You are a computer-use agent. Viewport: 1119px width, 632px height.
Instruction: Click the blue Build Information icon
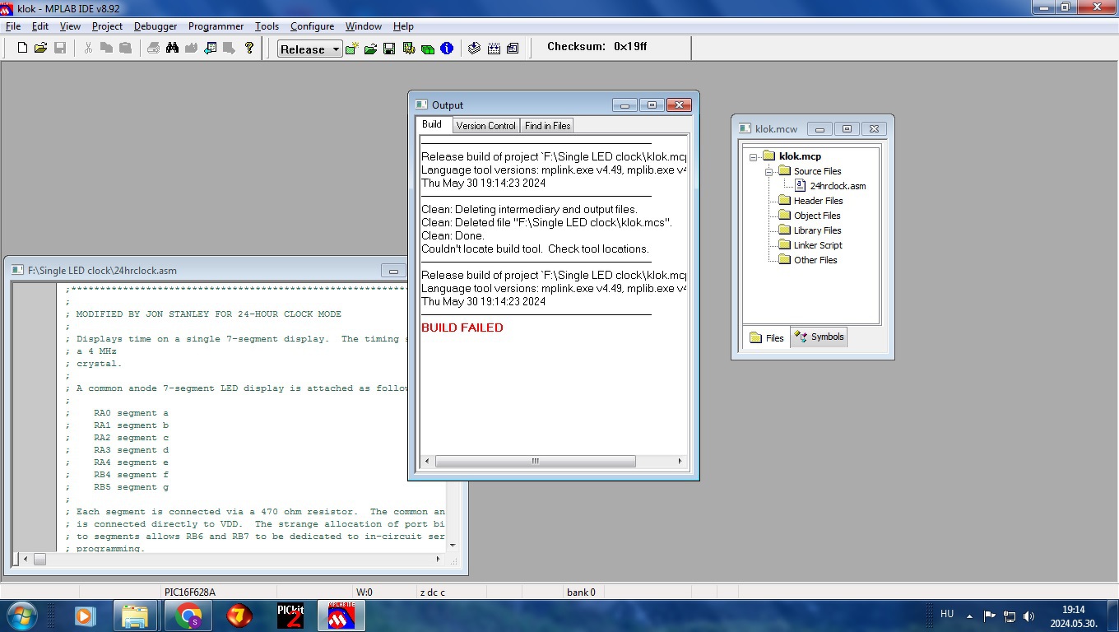point(447,49)
